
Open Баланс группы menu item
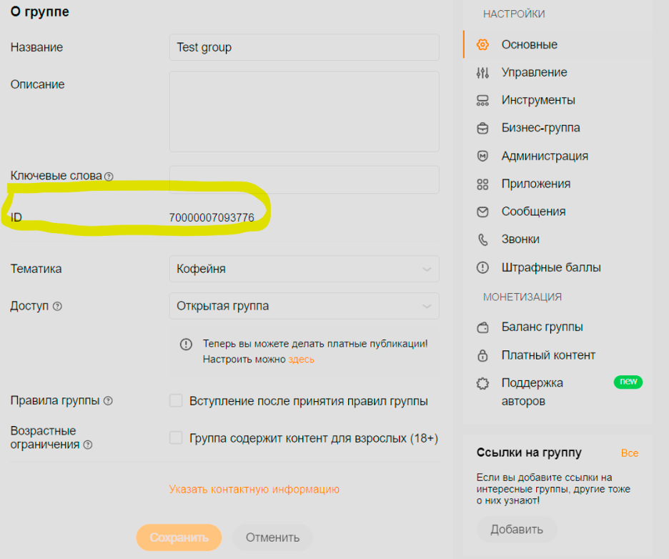(x=542, y=327)
